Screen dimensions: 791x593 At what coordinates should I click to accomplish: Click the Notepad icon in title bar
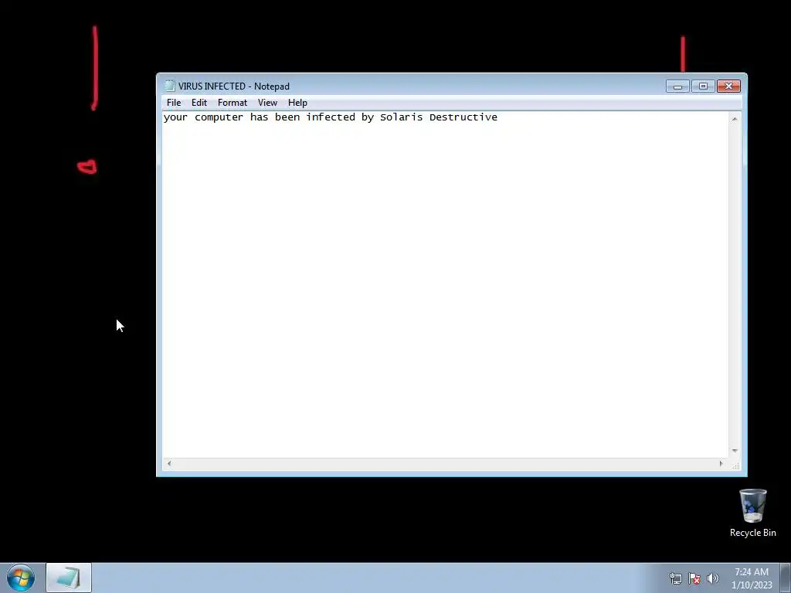click(170, 86)
